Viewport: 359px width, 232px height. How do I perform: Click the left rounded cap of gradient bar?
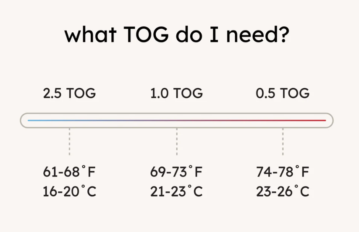point(24,120)
